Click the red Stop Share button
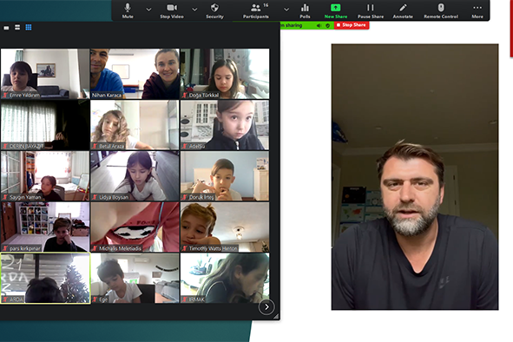This screenshot has width=513, height=342. click(352, 25)
